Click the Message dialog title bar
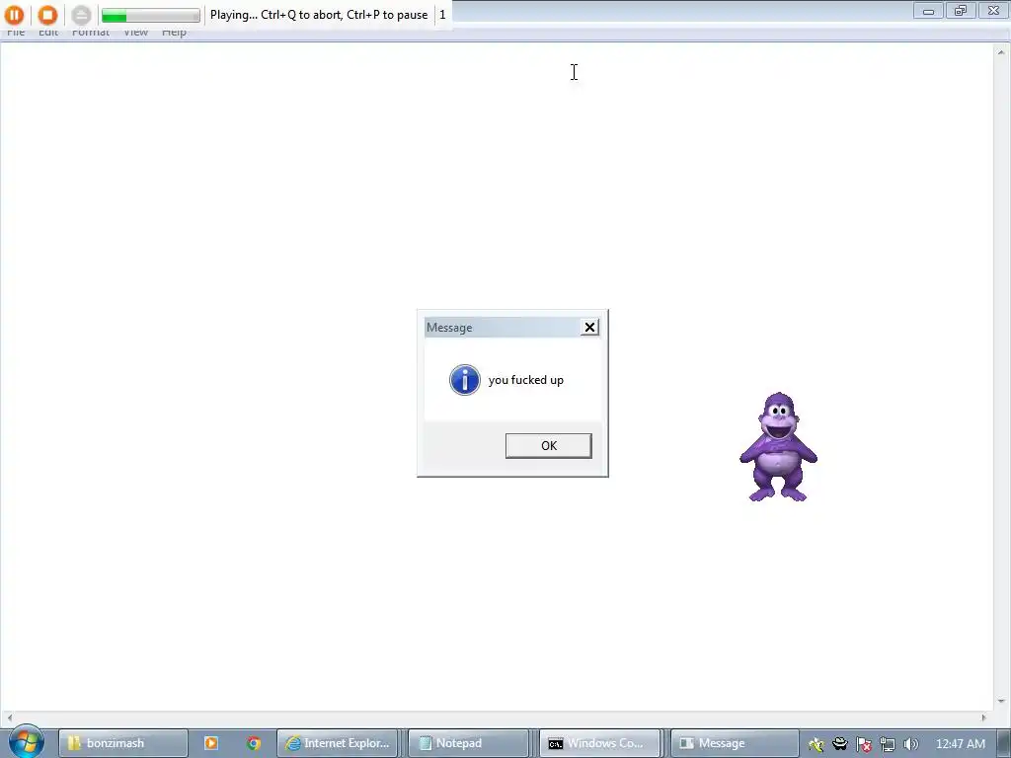This screenshot has width=1011, height=758. click(x=503, y=328)
